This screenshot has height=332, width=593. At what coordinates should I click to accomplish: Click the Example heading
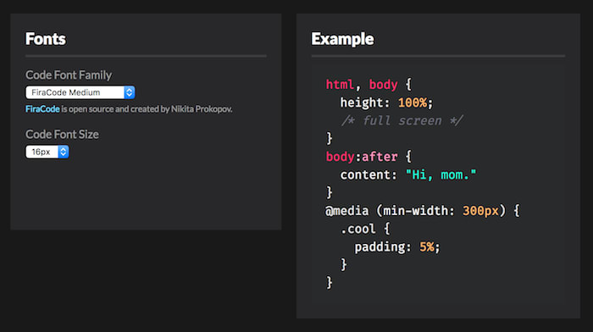click(x=342, y=39)
